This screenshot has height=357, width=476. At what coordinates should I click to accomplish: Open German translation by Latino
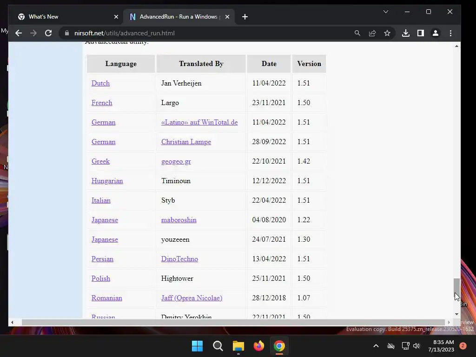coord(104,122)
